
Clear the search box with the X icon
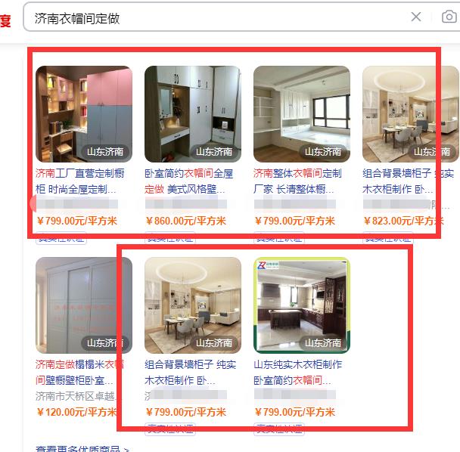416,17
